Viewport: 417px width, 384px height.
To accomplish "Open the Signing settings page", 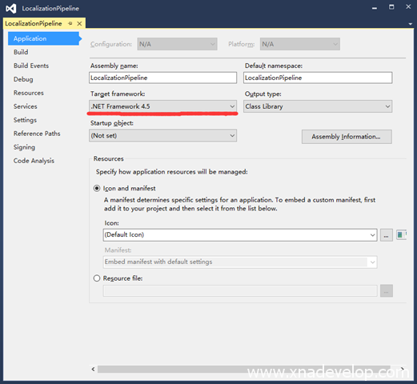I will point(24,147).
